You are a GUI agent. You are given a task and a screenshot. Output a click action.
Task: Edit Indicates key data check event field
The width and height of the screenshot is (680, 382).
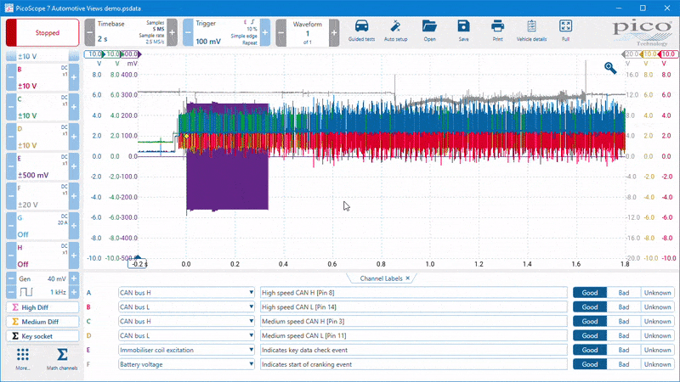point(414,350)
